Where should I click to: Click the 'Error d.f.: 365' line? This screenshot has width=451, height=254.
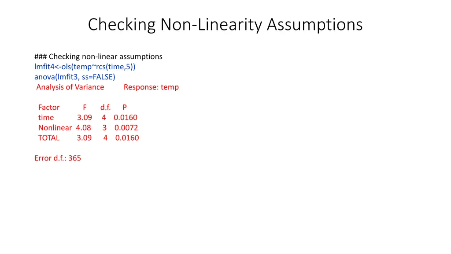58,158
